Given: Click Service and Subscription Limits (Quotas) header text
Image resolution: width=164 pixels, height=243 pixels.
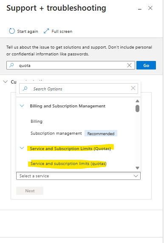Looking at the screenshot, I should [70, 149].
